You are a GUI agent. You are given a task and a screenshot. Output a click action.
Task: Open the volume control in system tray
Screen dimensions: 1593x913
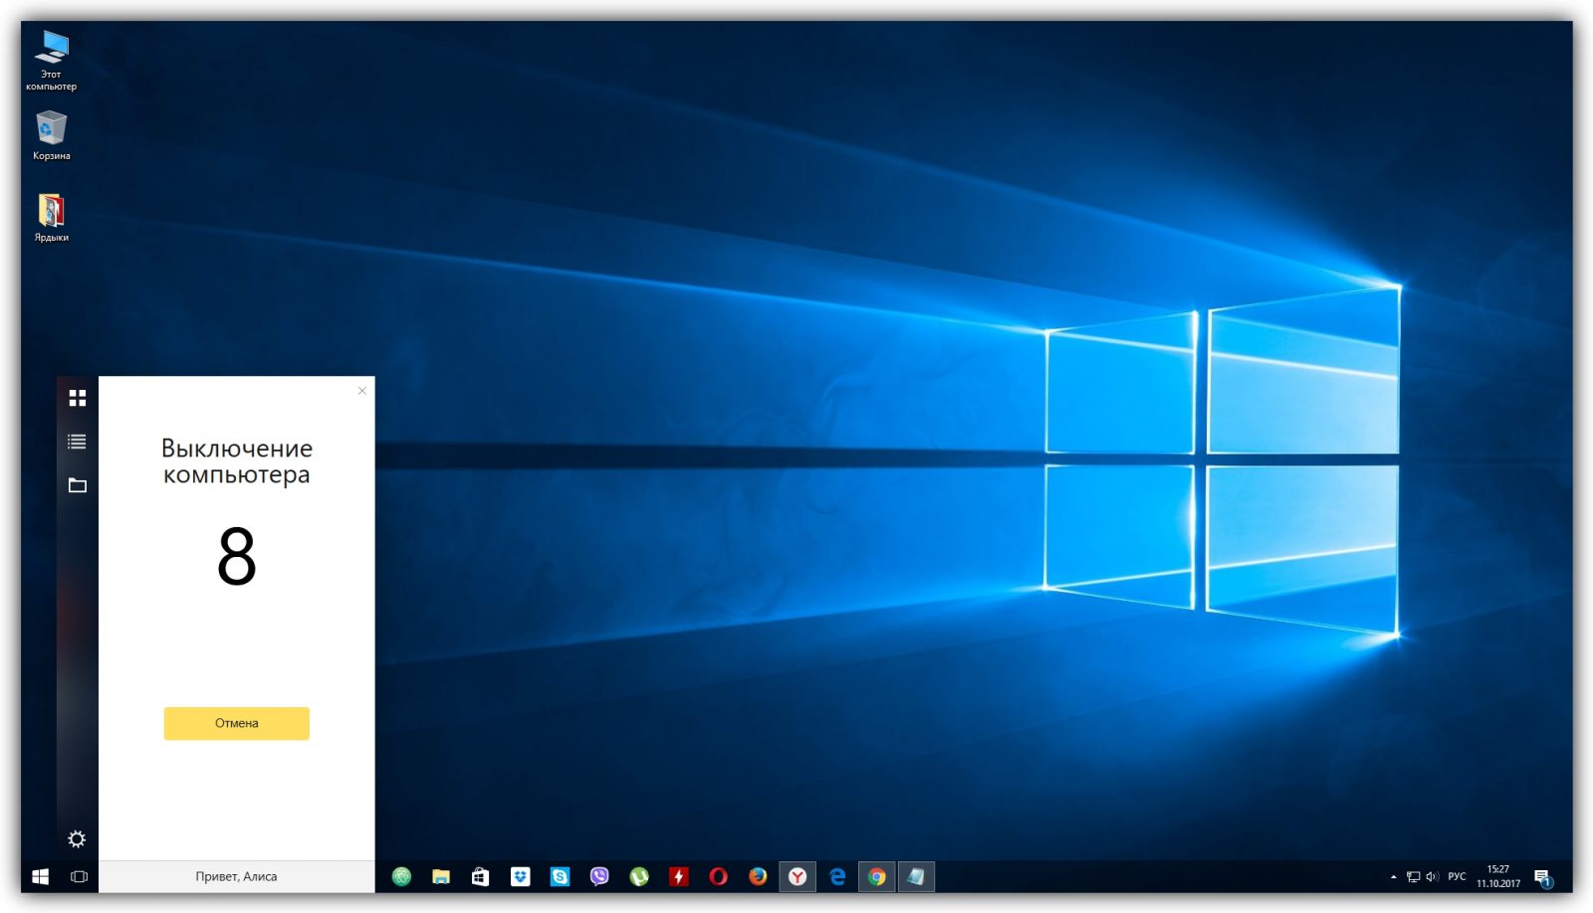click(1432, 876)
